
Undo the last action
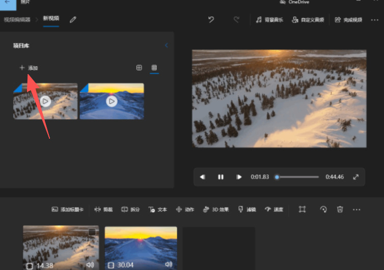point(211,19)
